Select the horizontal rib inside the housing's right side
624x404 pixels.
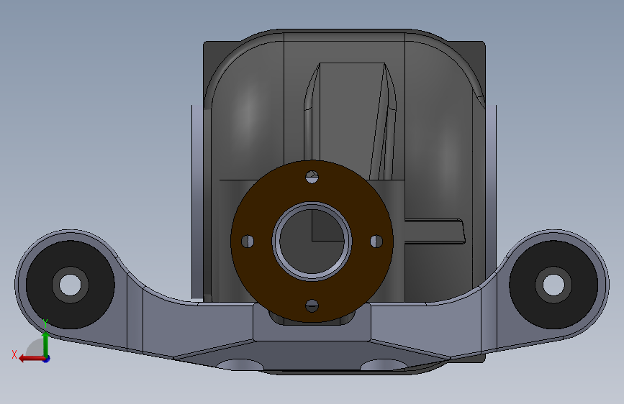click(435, 231)
